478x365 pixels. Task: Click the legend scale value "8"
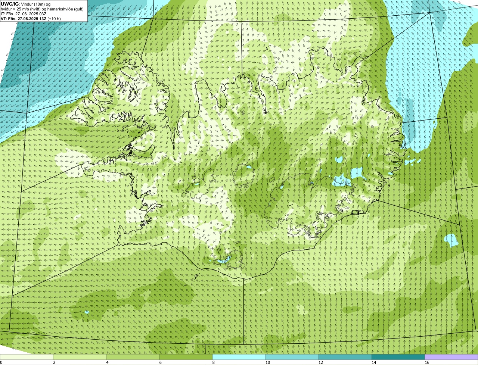tap(213, 362)
